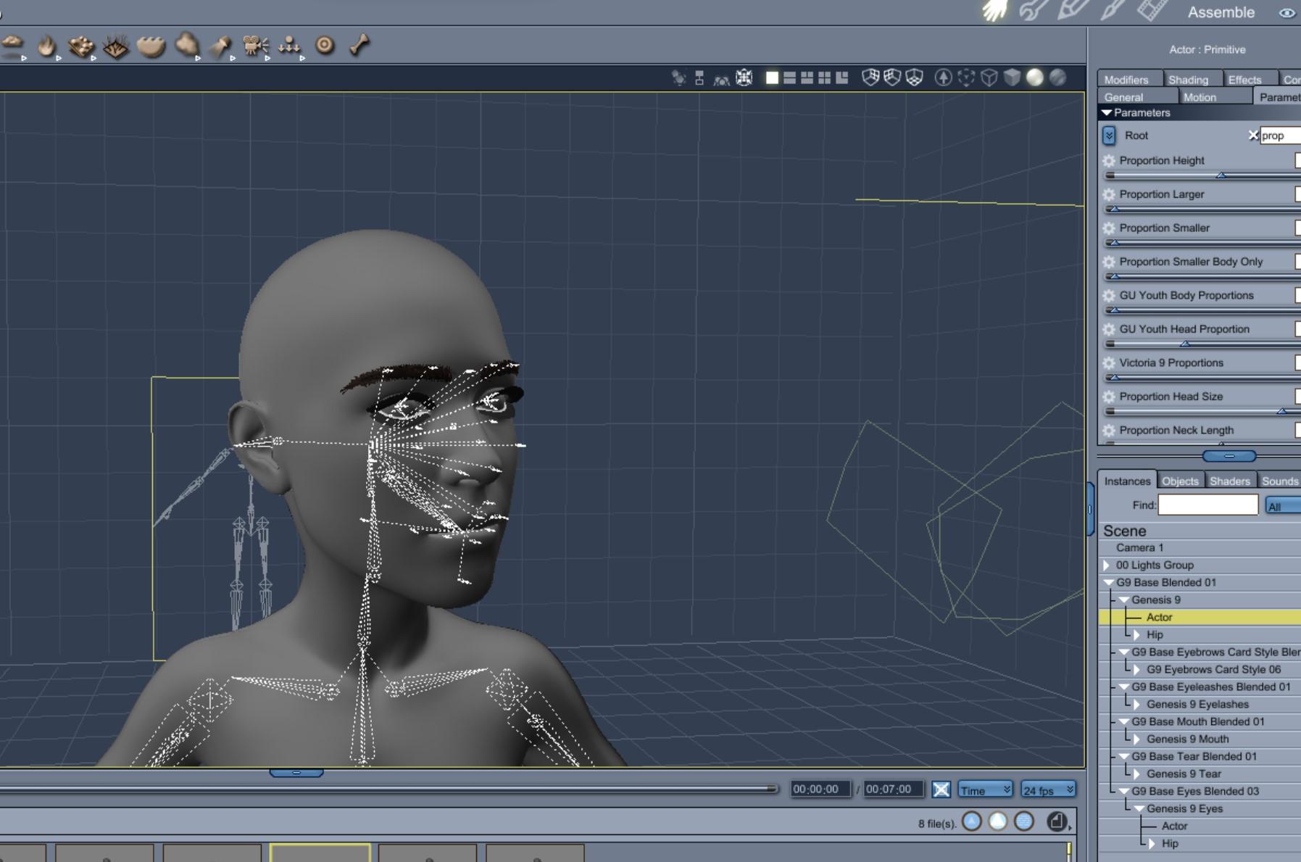This screenshot has width=1301, height=862.
Task: Collapse the G9 Base Eyes Blended 03 node
Action: tap(1124, 792)
